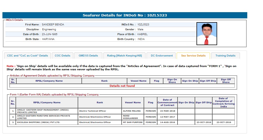Select the Rating [Watch Keeping/AB] tab
263x140 pixels.
point(124,56)
